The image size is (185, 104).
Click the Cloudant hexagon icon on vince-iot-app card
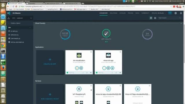click(112, 68)
